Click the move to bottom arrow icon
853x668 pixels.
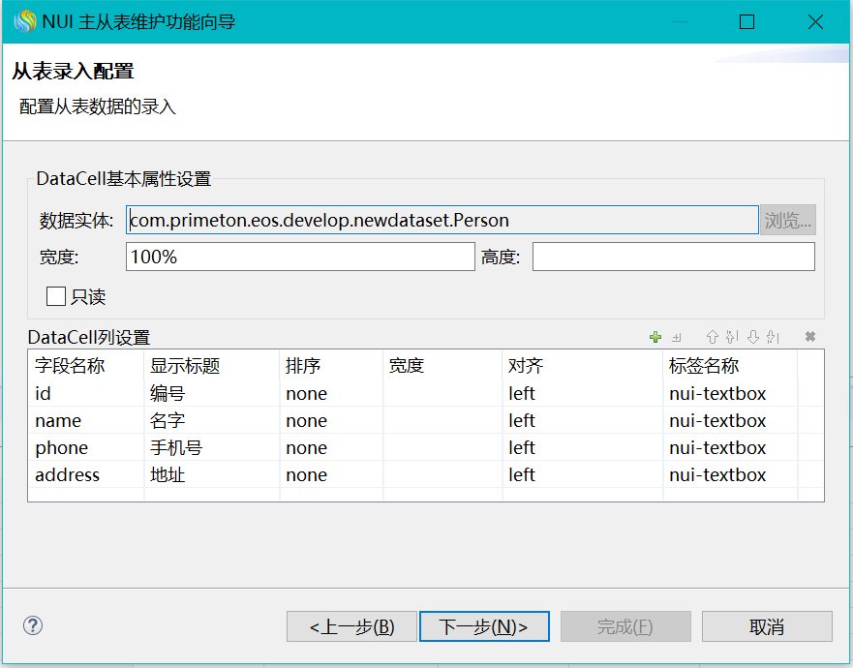772,337
